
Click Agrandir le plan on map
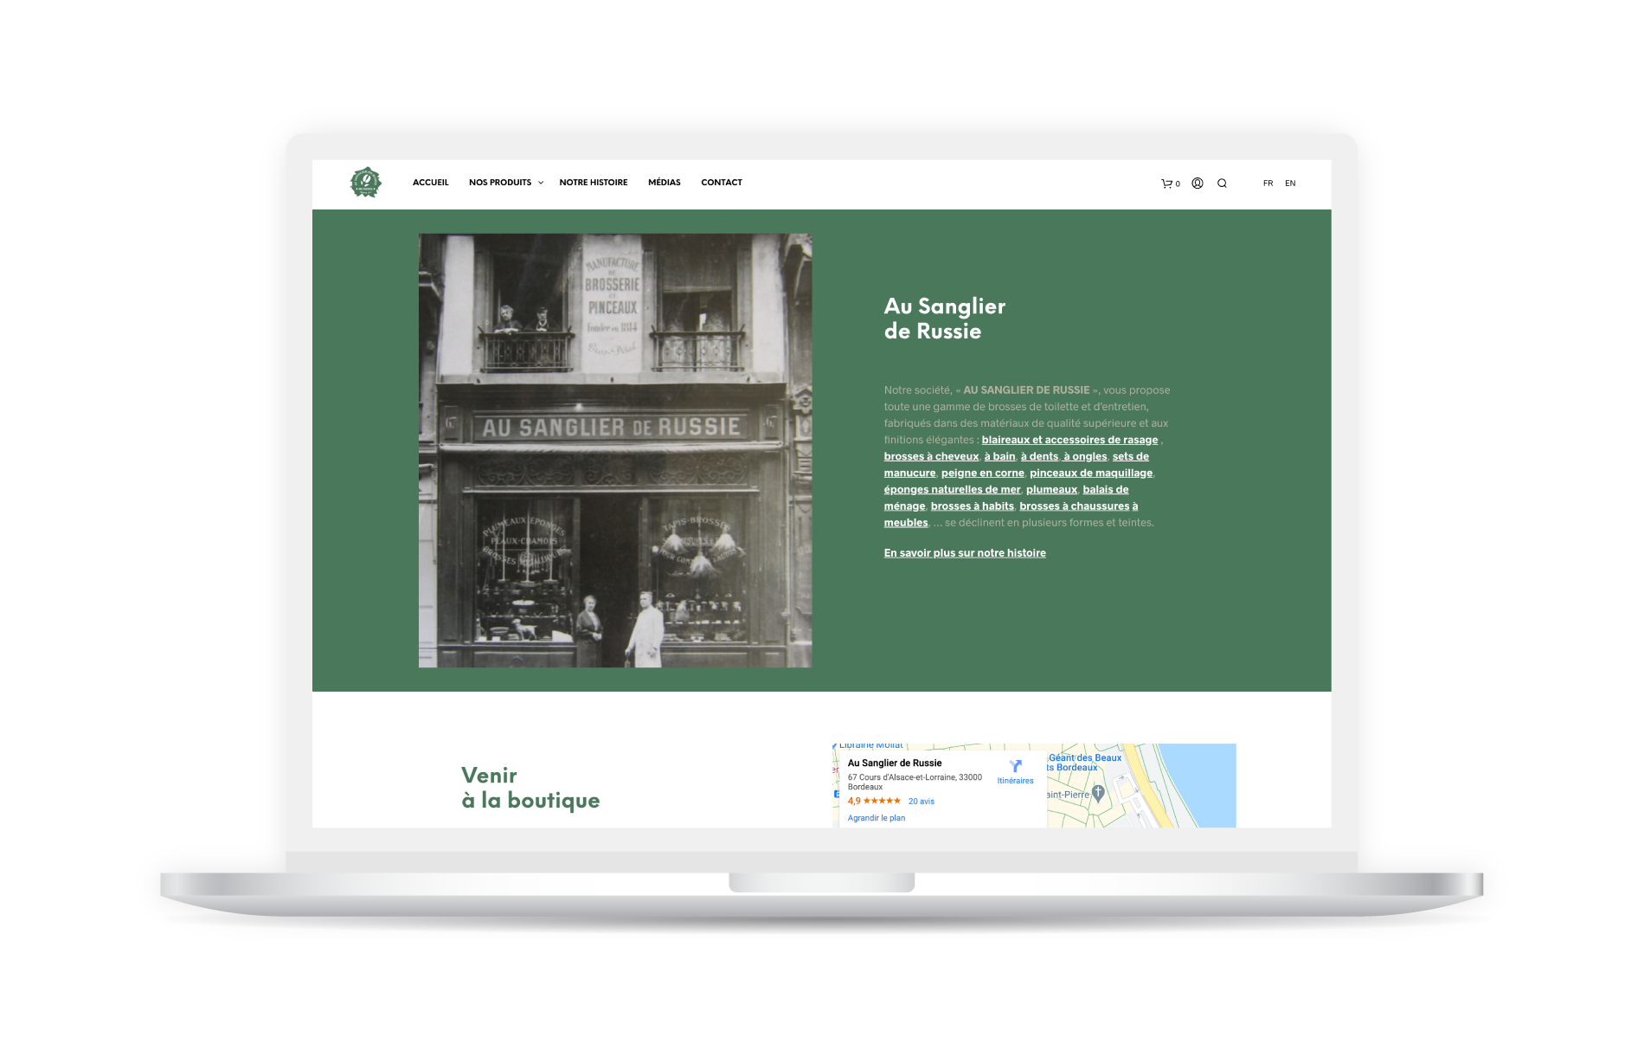pyautogui.click(x=877, y=818)
